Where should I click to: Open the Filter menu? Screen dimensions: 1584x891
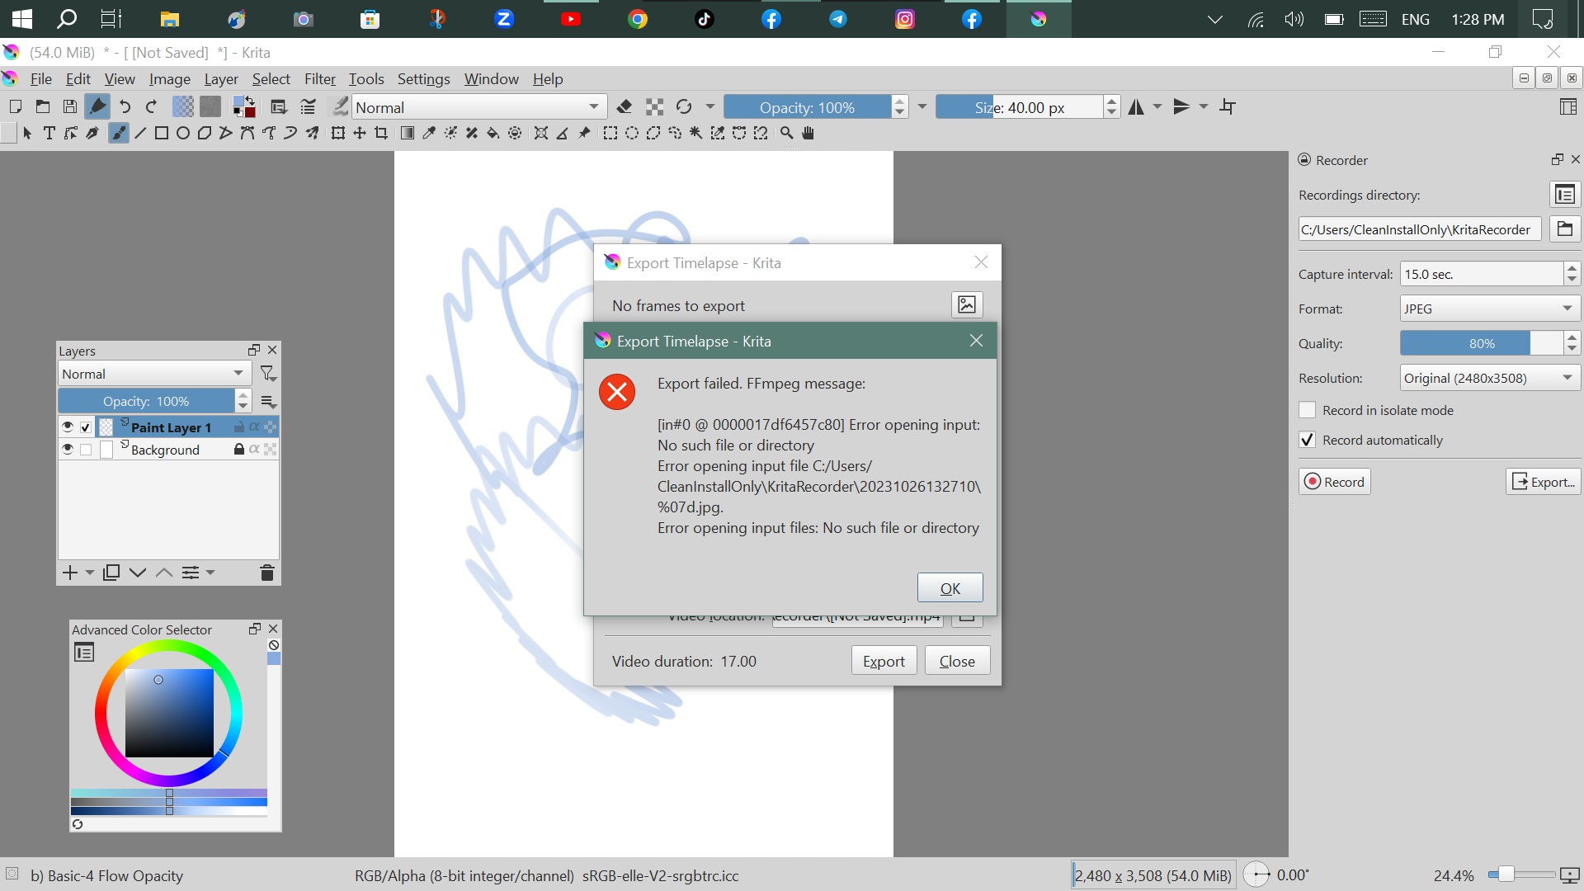tap(320, 78)
